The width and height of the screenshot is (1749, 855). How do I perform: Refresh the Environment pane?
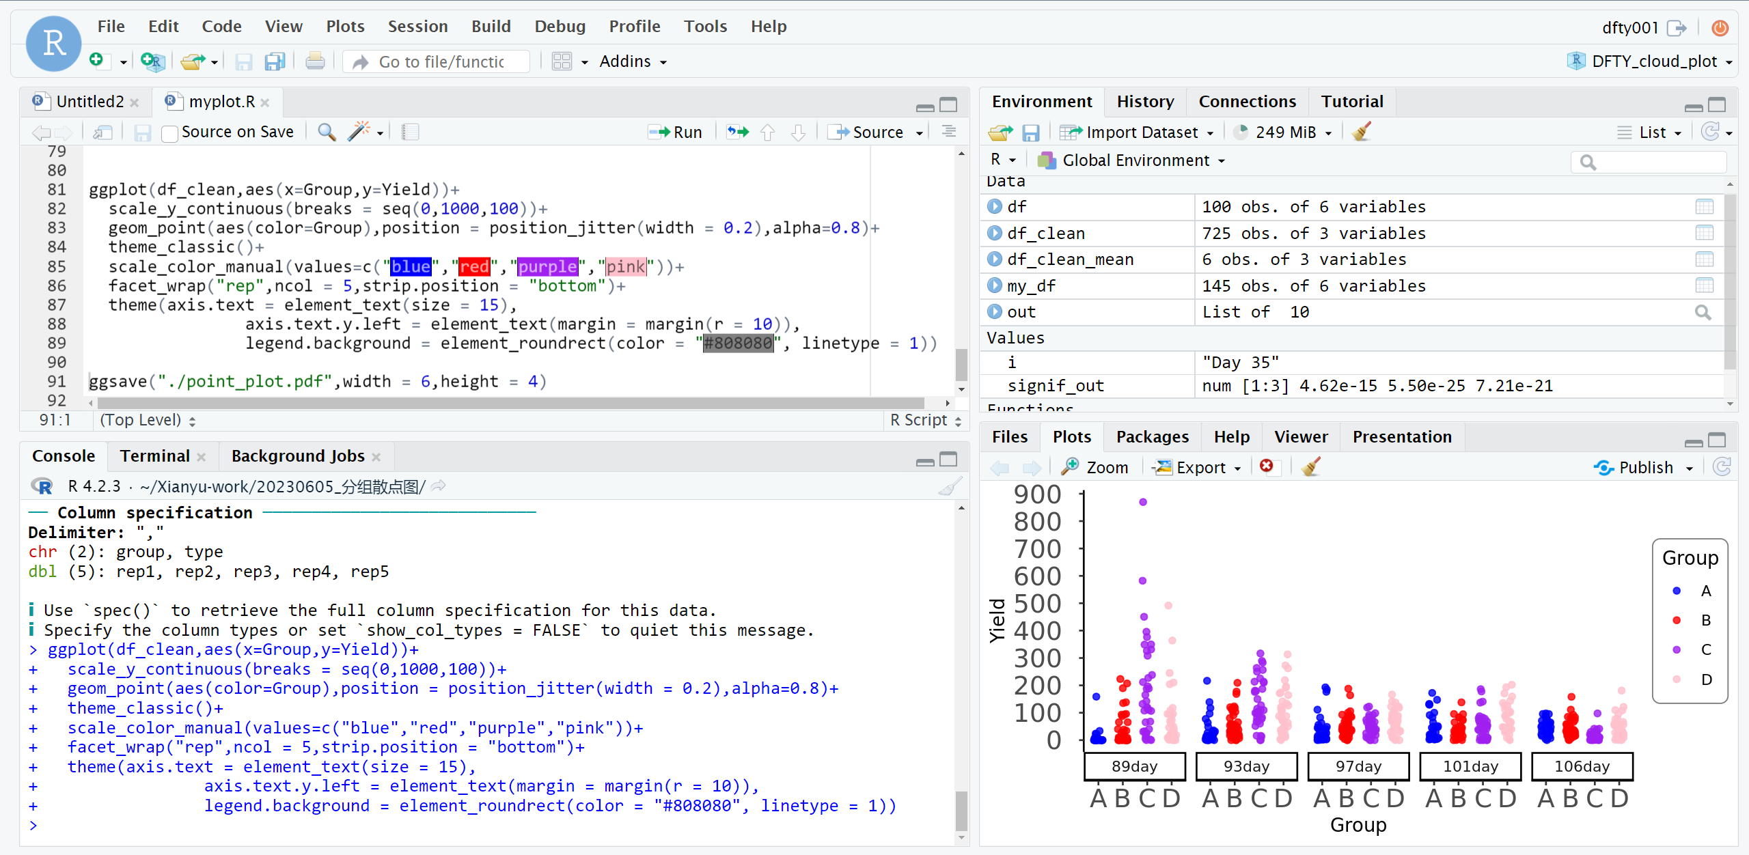[x=1710, y=132]
